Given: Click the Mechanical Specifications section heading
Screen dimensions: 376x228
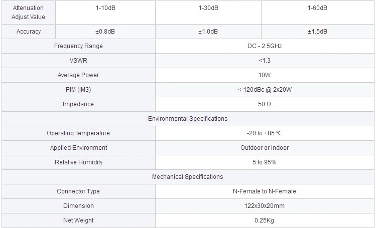Looking at the screenshot, I should point(188,177).
